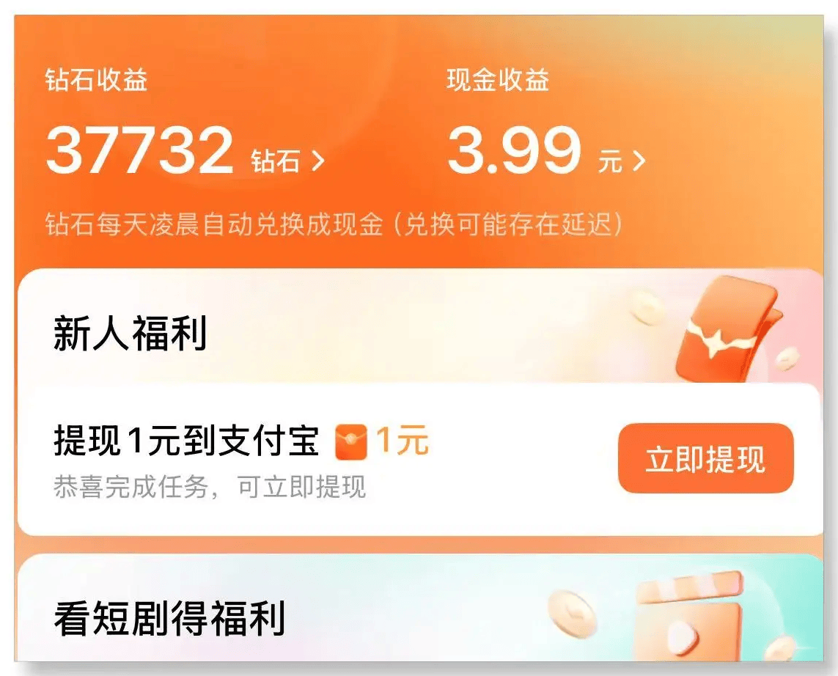Click the 恭喜完成任务 status text
The height and width of the screenshot is (676, 838).
210,487
